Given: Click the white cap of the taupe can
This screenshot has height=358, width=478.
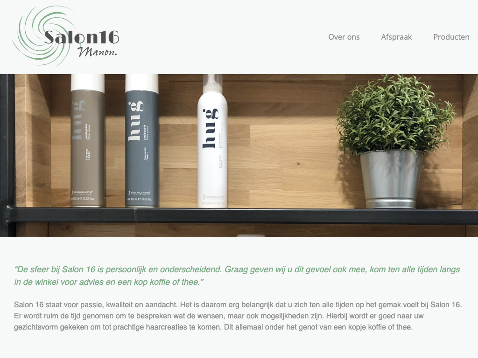Looking at the screenshot, I should (x=87, y=82).
